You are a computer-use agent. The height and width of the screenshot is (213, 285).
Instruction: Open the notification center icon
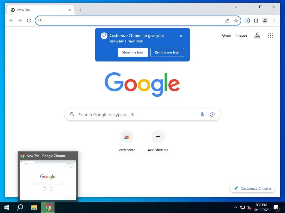pyautogui.click(x=276, y=208)
